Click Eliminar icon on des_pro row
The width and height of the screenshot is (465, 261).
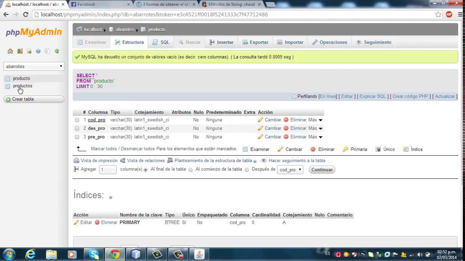point(286,128)
